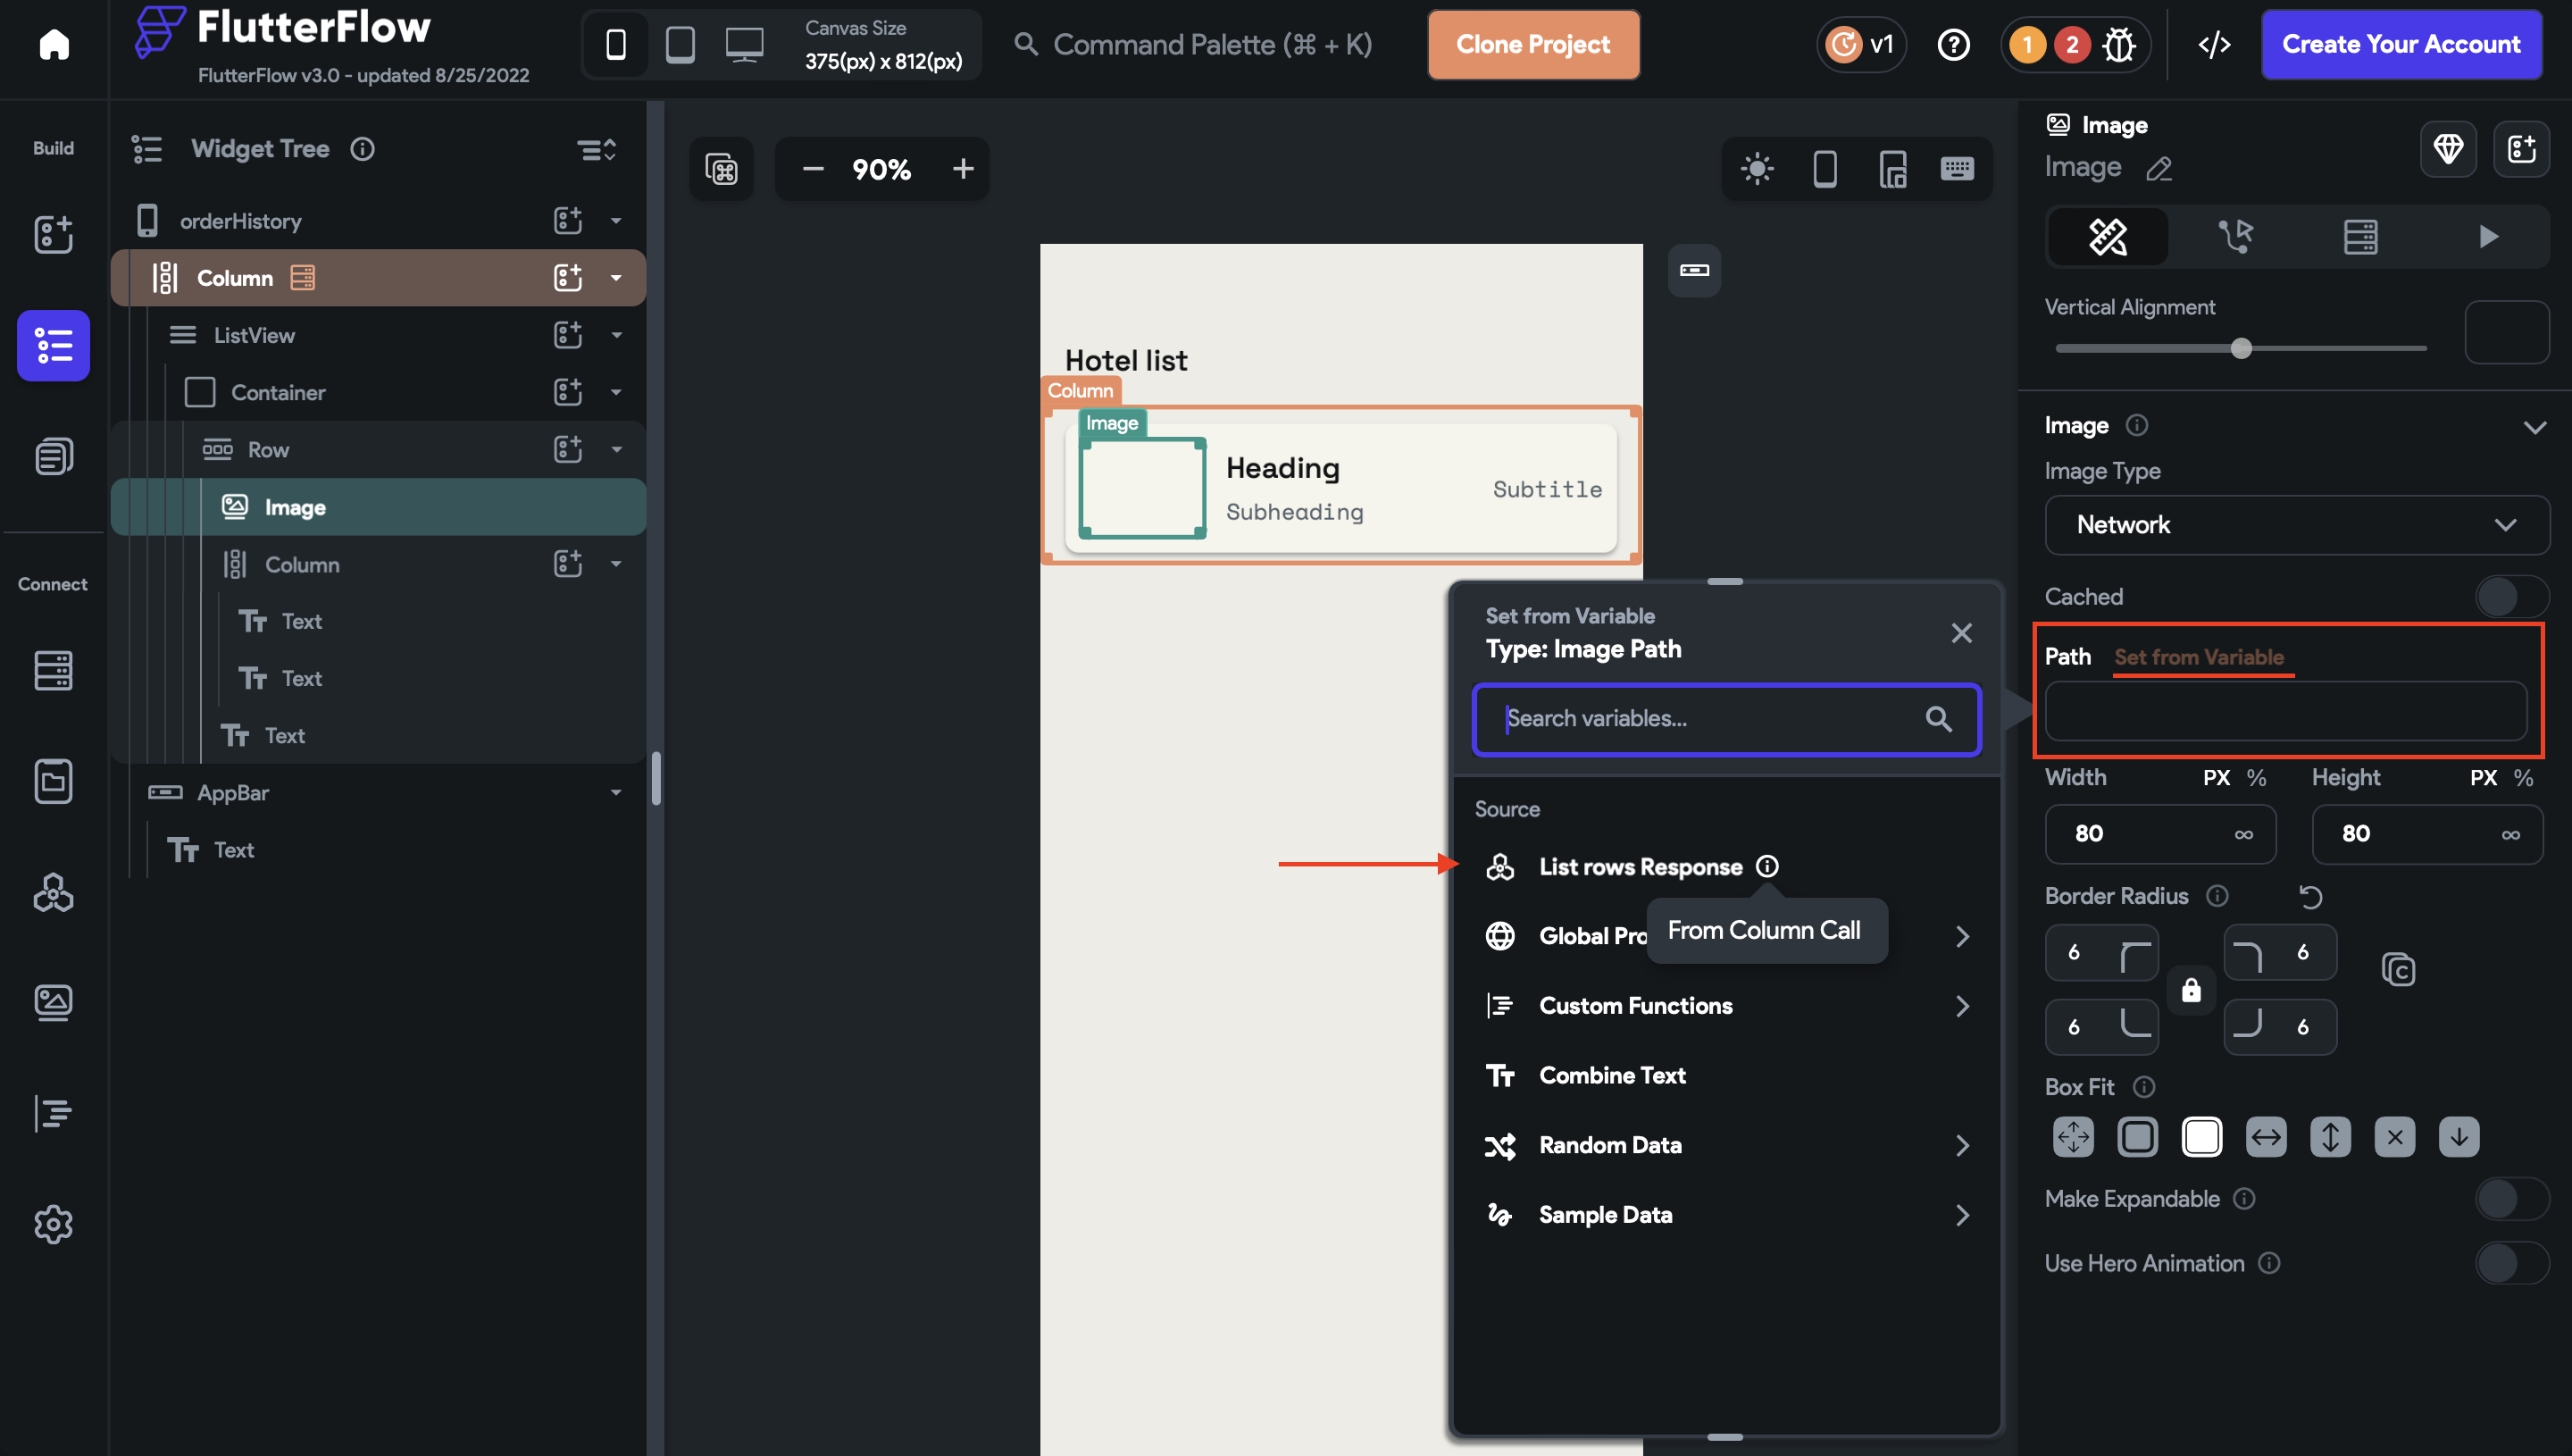The height and width of the screenshot is (1456, 2572).
Task: Switch to the Actions properties tab
Action: [2235, 237]
